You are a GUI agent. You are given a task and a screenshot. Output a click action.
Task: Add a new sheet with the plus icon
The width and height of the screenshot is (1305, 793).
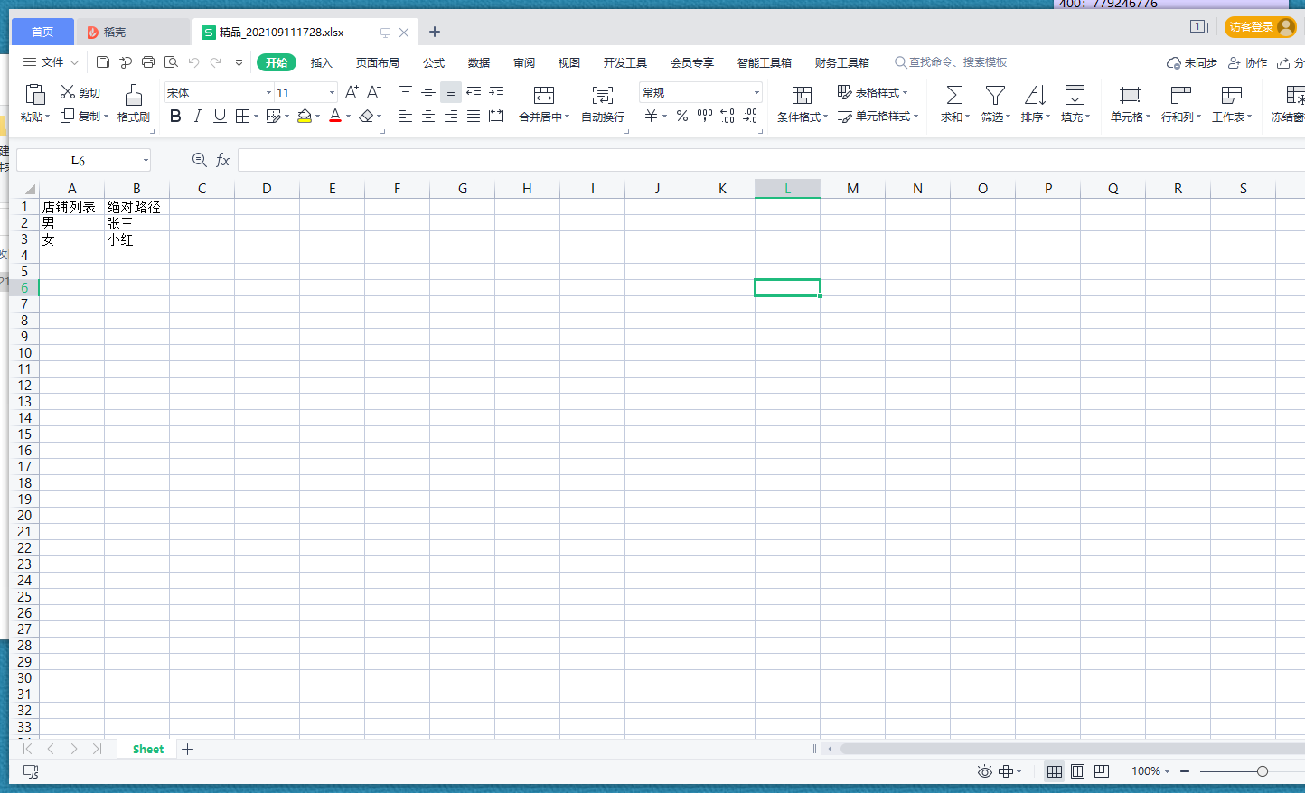coord(188,749)
